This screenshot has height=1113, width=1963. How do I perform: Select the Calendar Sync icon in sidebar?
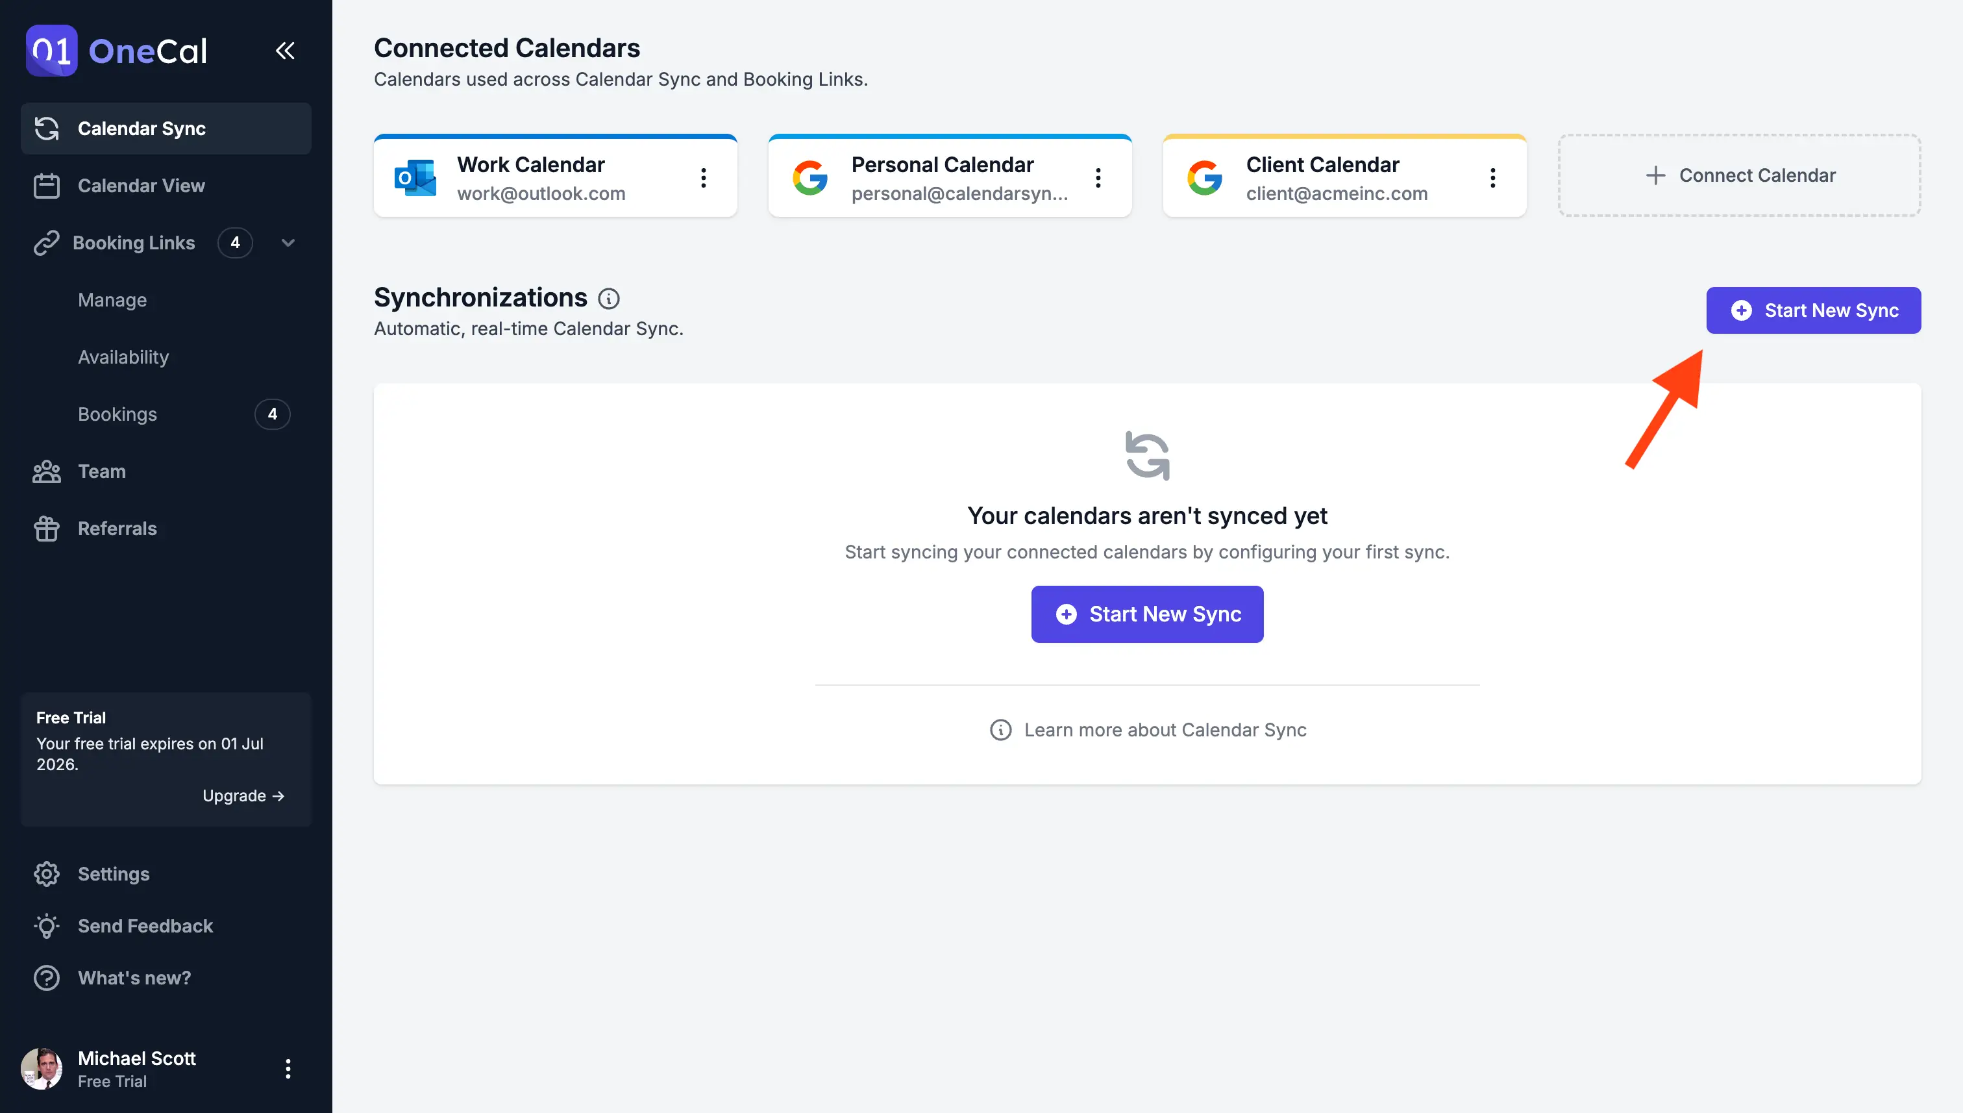tap(47, 129)
